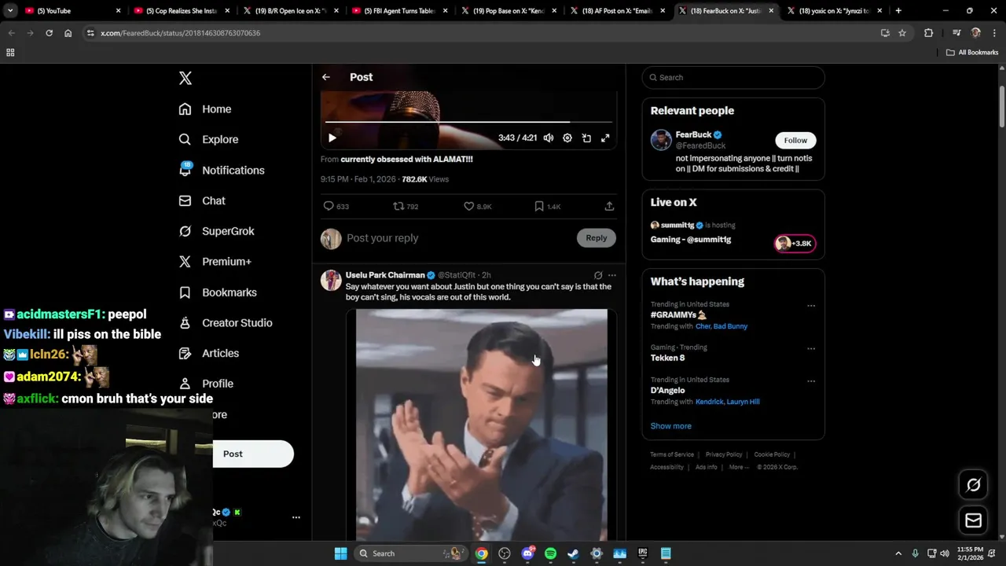Image resolution: width=1006 pixels, height=566 pixels.
Task: Switch to Cop Realizes She Insta tab
Action: (x=182, y=11)
